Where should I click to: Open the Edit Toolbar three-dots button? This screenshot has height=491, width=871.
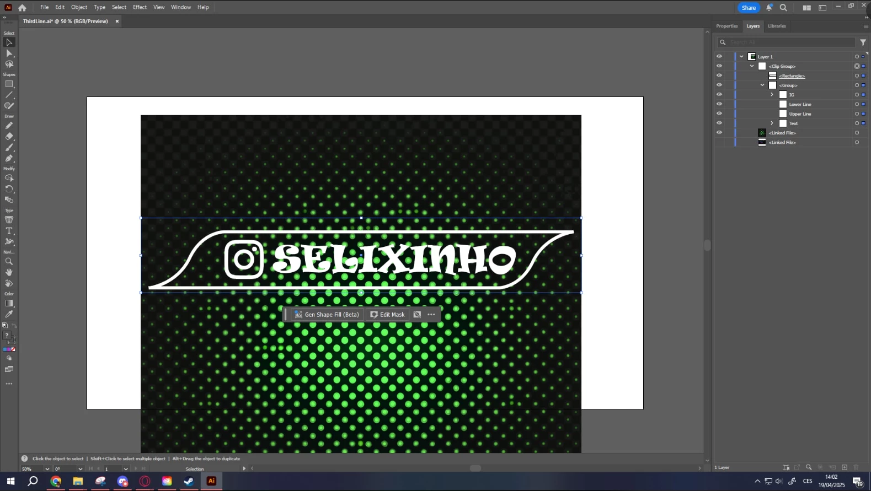tap(9, 384)
